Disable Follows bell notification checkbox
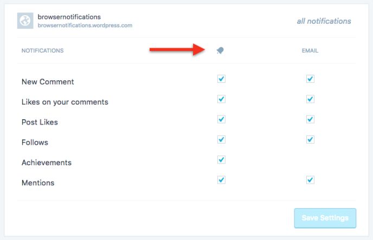This screenshot has height=240, width=373. point(221,139)
